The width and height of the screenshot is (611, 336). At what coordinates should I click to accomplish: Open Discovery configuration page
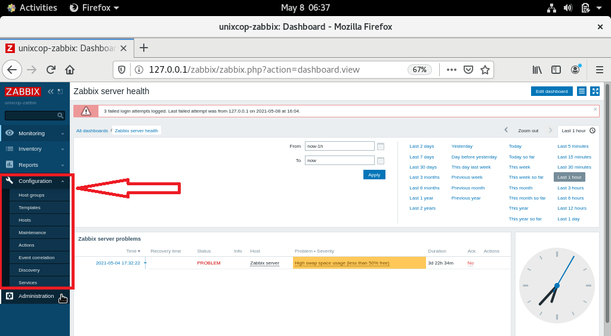coord(29,270)
